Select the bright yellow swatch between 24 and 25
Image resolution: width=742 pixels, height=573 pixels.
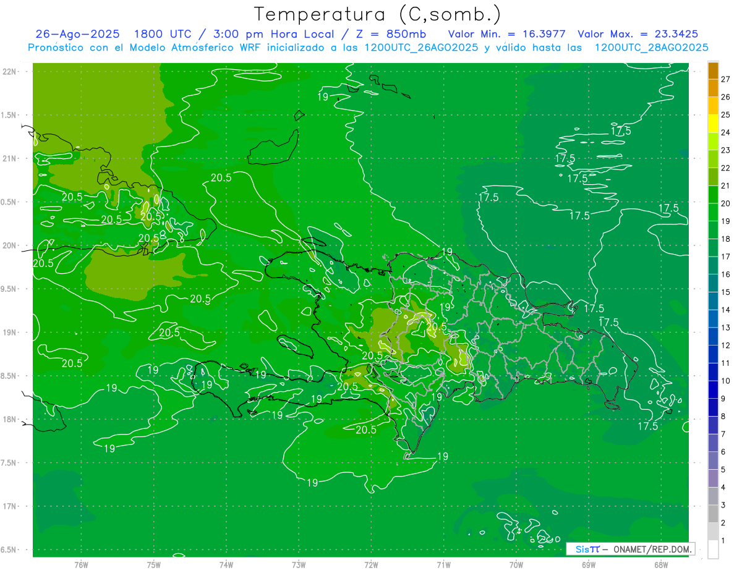tap(713, 123)
